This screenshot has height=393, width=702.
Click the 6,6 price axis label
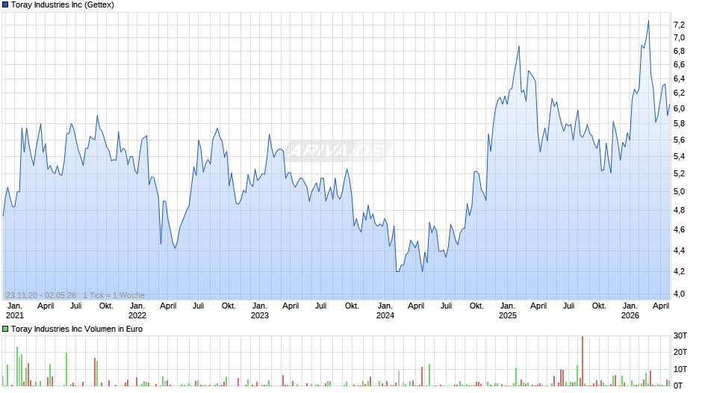[x=679, y=64]
